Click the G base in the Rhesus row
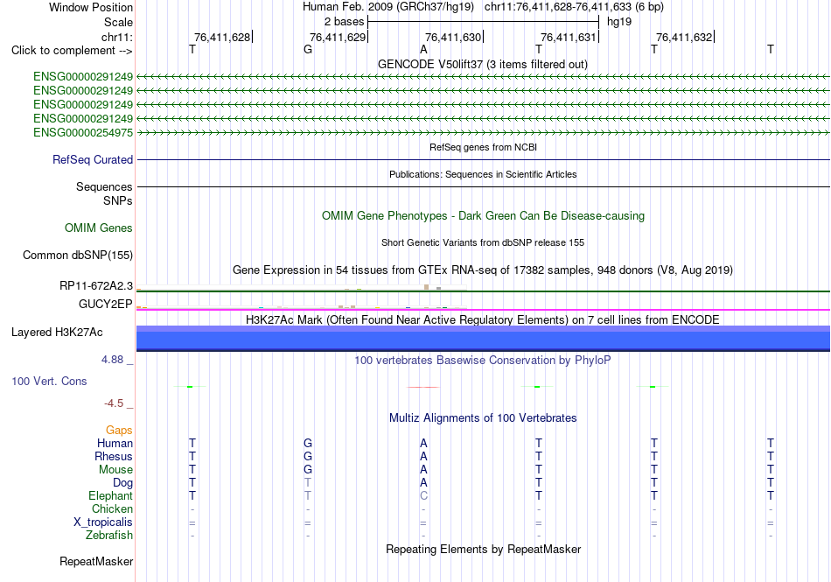Viewport: 831px width, 582px height. point(308,456)
